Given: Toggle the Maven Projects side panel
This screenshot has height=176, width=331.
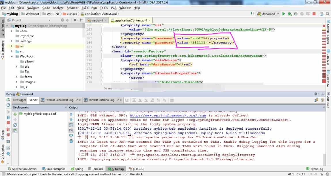Looking at the screenshot, I should click(328, 32).
